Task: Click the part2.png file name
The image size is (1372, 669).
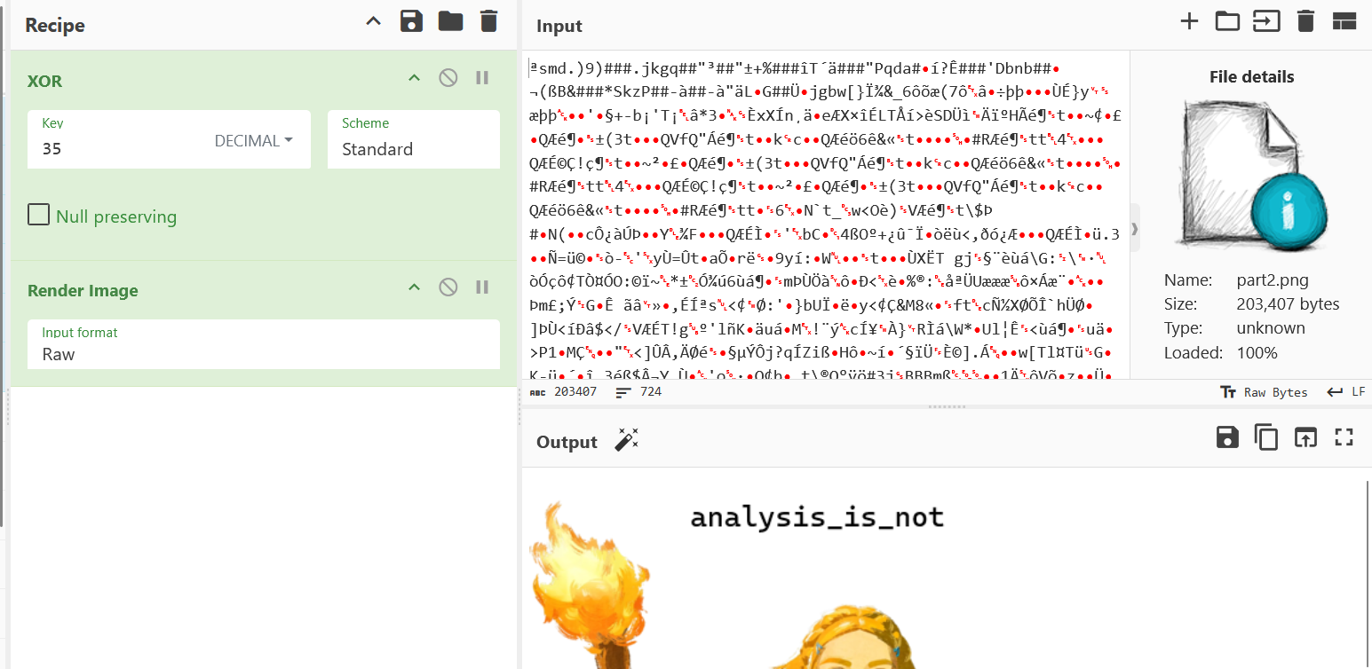Action: tap(1273, 280)
